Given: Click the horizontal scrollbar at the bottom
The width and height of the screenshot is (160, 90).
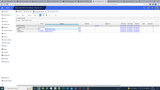Looking at the screenshot, I should (69, 85).
